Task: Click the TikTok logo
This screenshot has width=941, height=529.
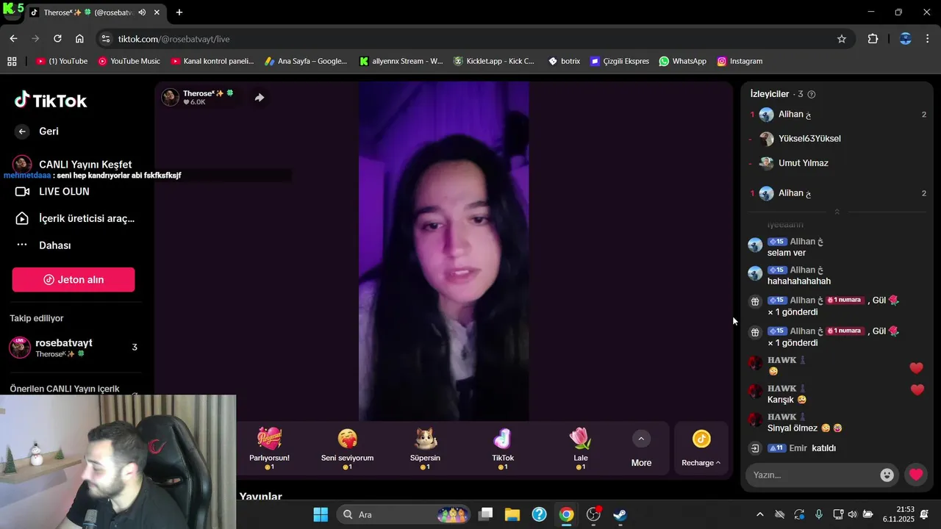Action: 51,100
